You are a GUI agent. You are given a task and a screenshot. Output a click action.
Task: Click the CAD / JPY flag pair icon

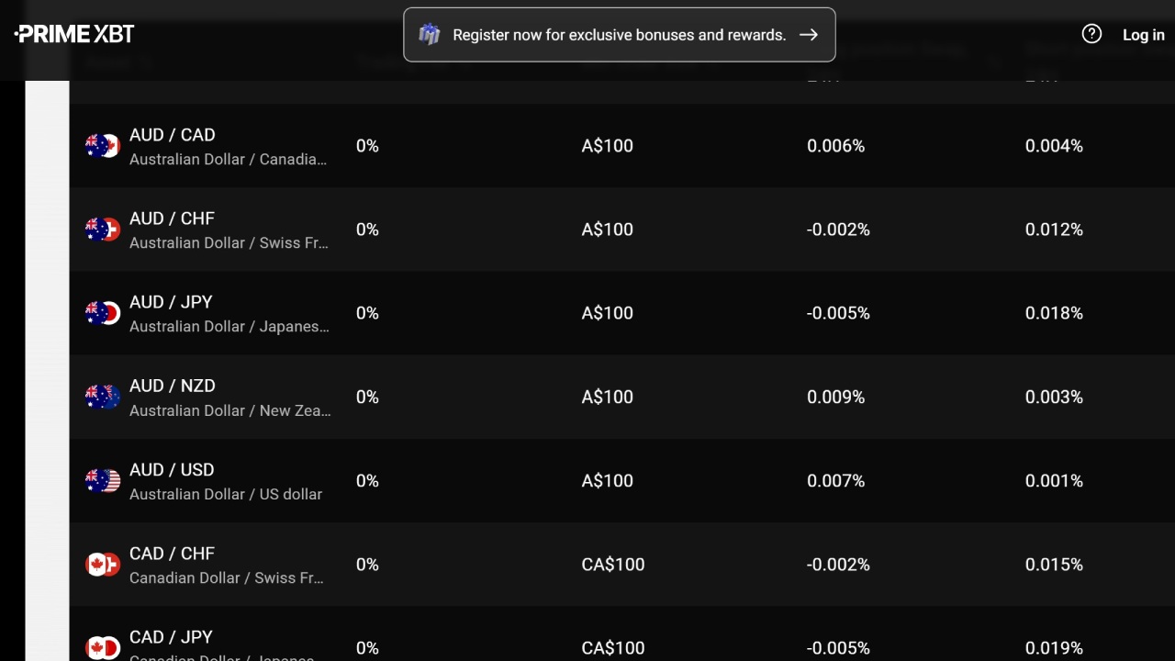pyautogui.click(x=103, y=647)
